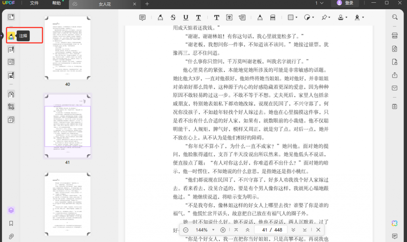
Task: Select page 40 thumbnail
Action: click(x=68, y=48)
